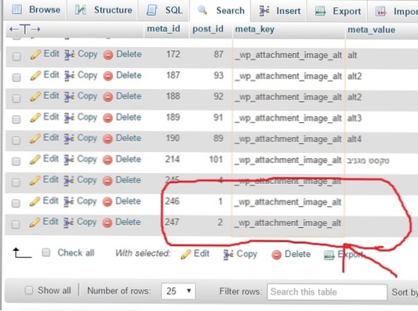This screenshot has height=311, width=418.
Task: Click the Insert tab icon
Action: tap(265, 11)
